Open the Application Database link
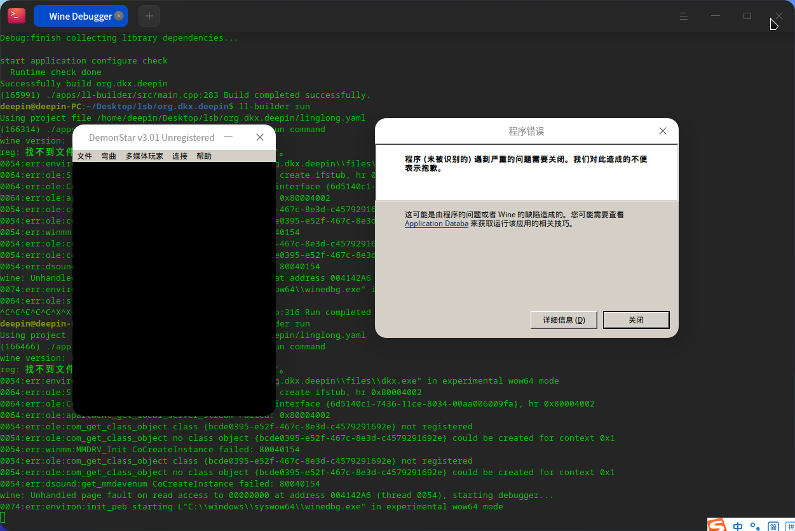This screenshot has height=531, width=795. click(437, 224)
